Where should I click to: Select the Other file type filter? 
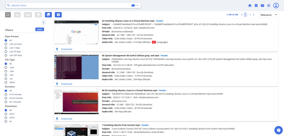(6, 82)
